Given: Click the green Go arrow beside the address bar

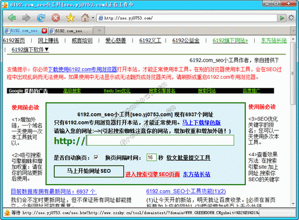Looking at the screenshot, I should point(282,18).
